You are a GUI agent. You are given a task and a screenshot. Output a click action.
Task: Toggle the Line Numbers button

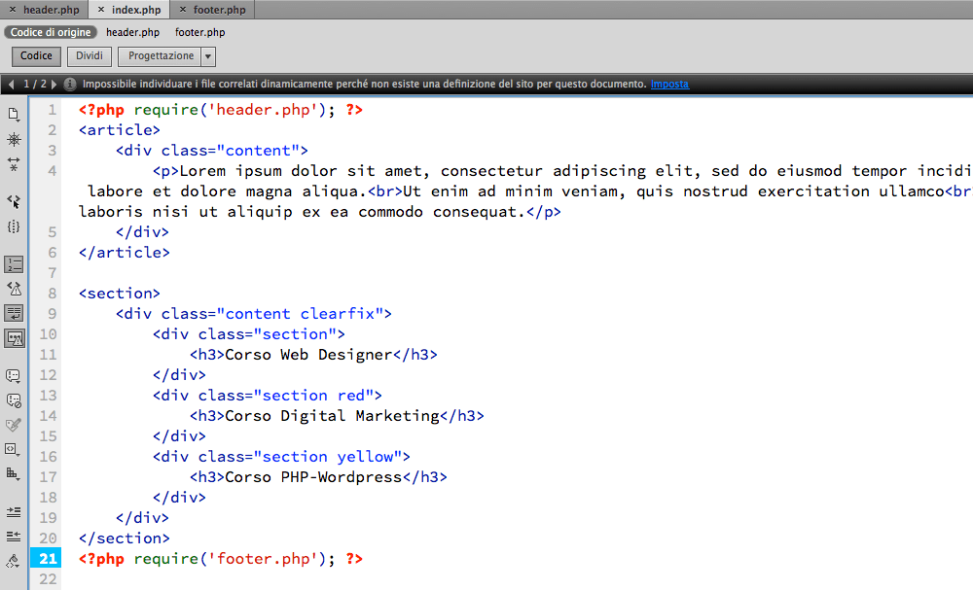click(x=14, y=264)
